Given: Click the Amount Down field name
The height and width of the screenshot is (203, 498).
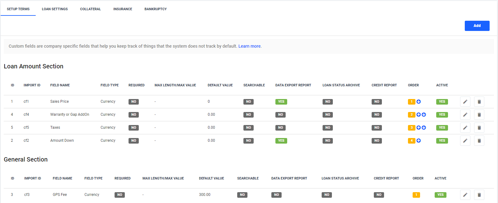Looking at the screenshot, I should (62, 140).
